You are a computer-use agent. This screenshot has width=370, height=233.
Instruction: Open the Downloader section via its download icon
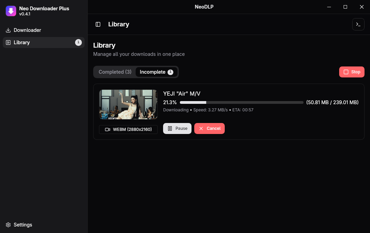(x=8, y=30)
